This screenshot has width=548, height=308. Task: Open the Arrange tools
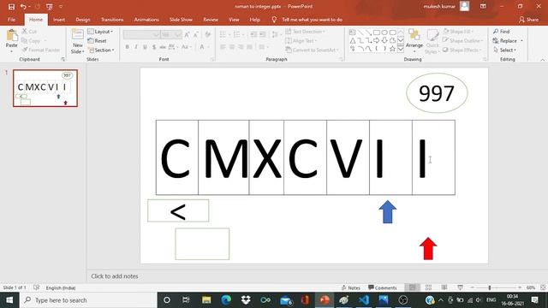(x=414, y=40)
